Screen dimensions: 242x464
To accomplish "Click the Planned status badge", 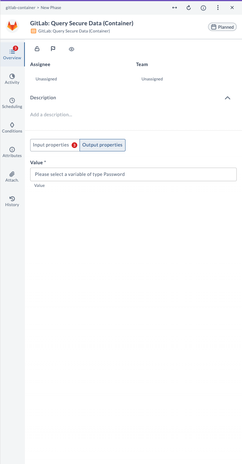I will (222, 27).
